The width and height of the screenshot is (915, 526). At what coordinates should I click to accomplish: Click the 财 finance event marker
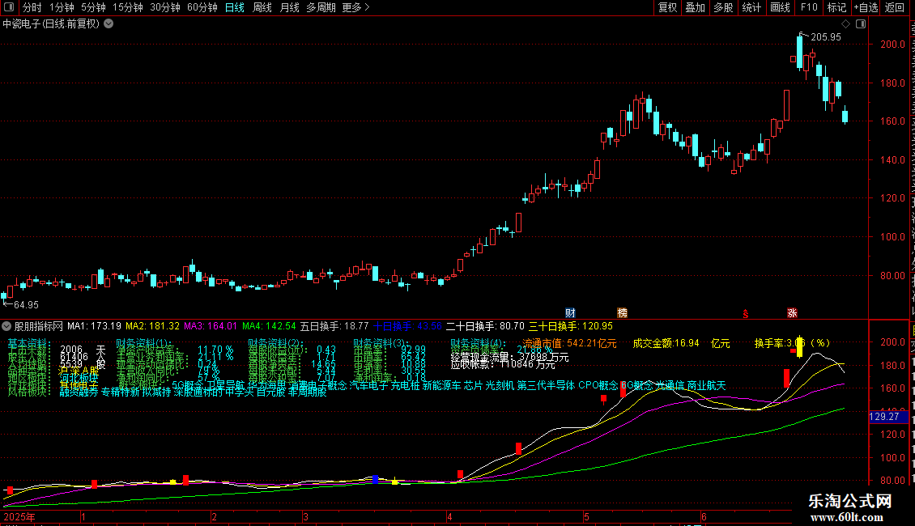(x=570, y=313)
